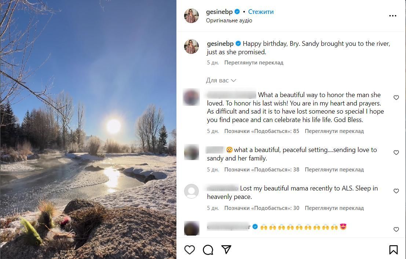The image size is (406, 259).
Task: Share the post via the paper plane icon
Action: pyautogui.click(x=226, y=249)
